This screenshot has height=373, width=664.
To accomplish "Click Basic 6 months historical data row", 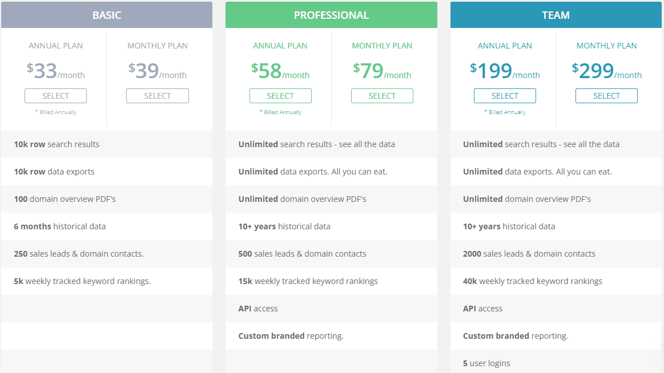I will click(107, 226).
